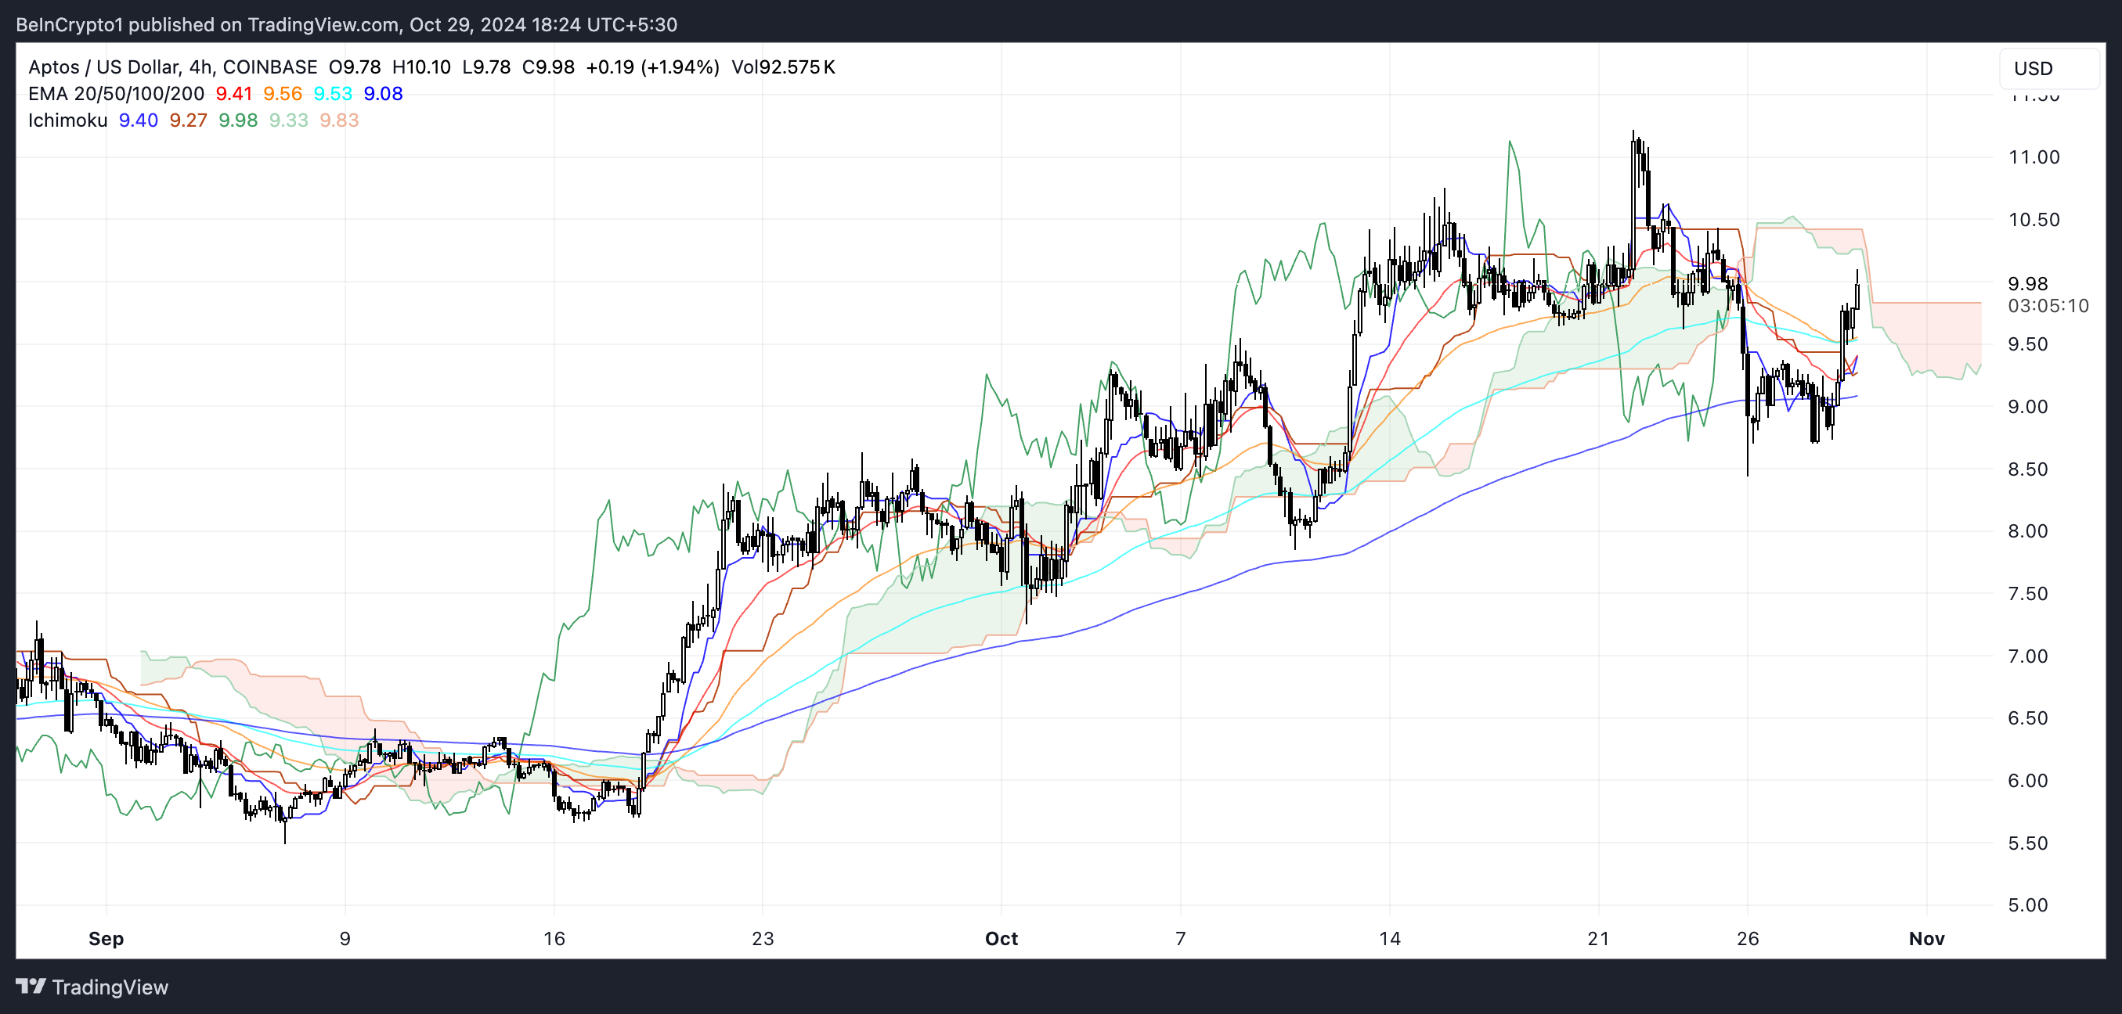The height and width of the screenshot is (1014, 2122).
Task: Click the Vol 92.575 K volume readout
Action: coord(783,67)
